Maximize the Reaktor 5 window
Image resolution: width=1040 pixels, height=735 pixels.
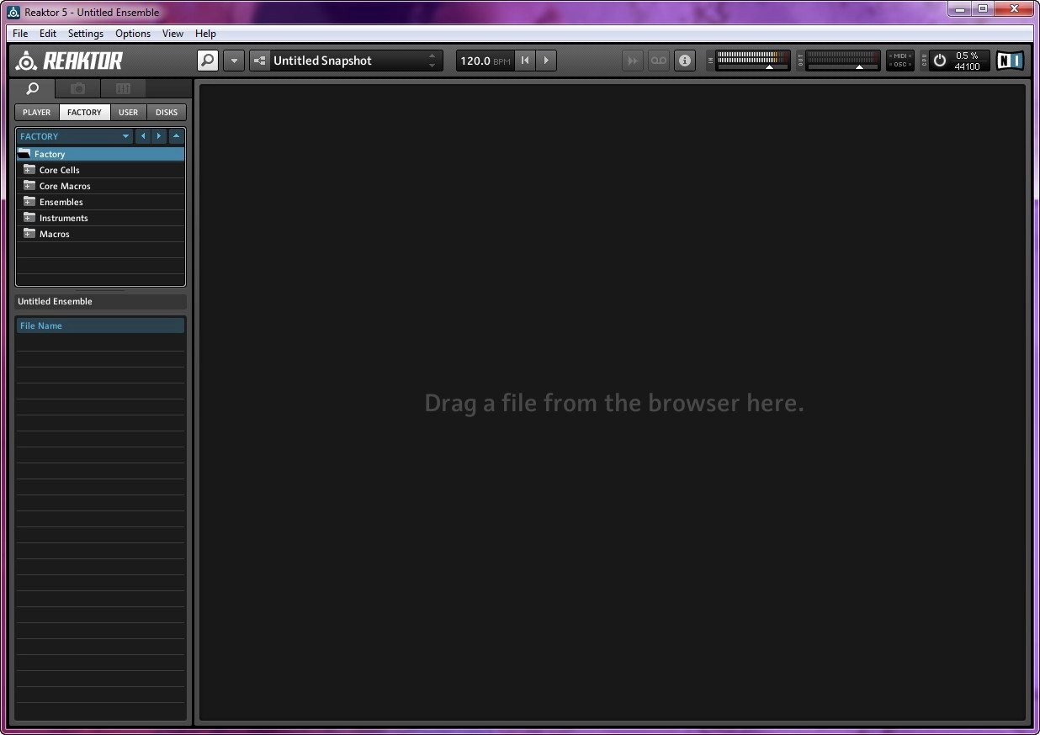[982, 8]
